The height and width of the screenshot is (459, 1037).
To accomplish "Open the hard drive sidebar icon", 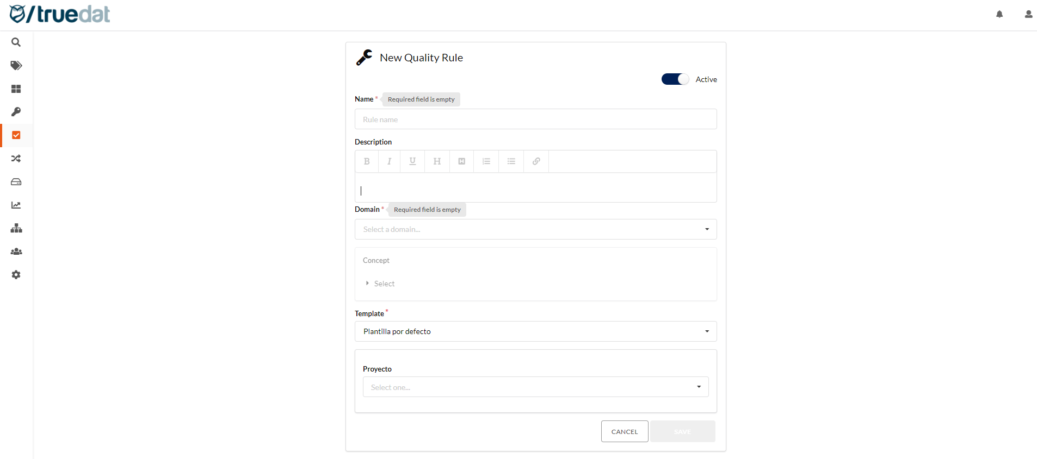I will tap(16, 182).
